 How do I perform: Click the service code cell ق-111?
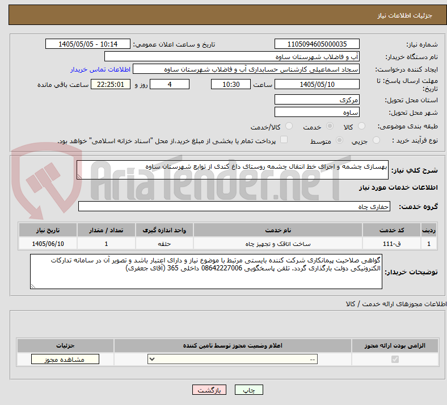pyautogui.click(x=392, y=244)
